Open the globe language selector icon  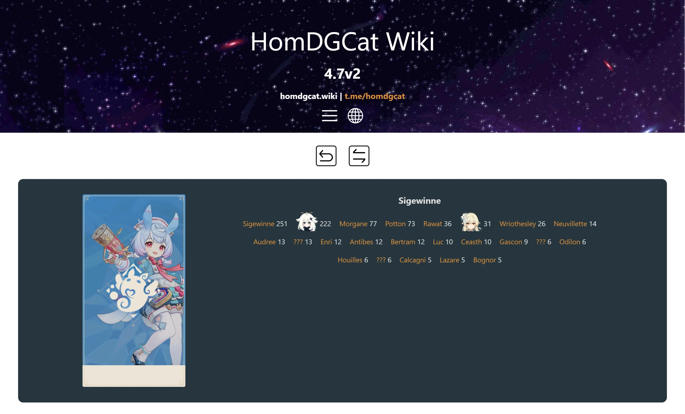[355, 116]
